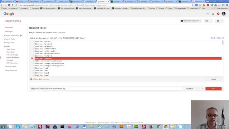Screen dimensions: 229x129
Task: Open Messages in the sidebar
Action: click(9, 32)
